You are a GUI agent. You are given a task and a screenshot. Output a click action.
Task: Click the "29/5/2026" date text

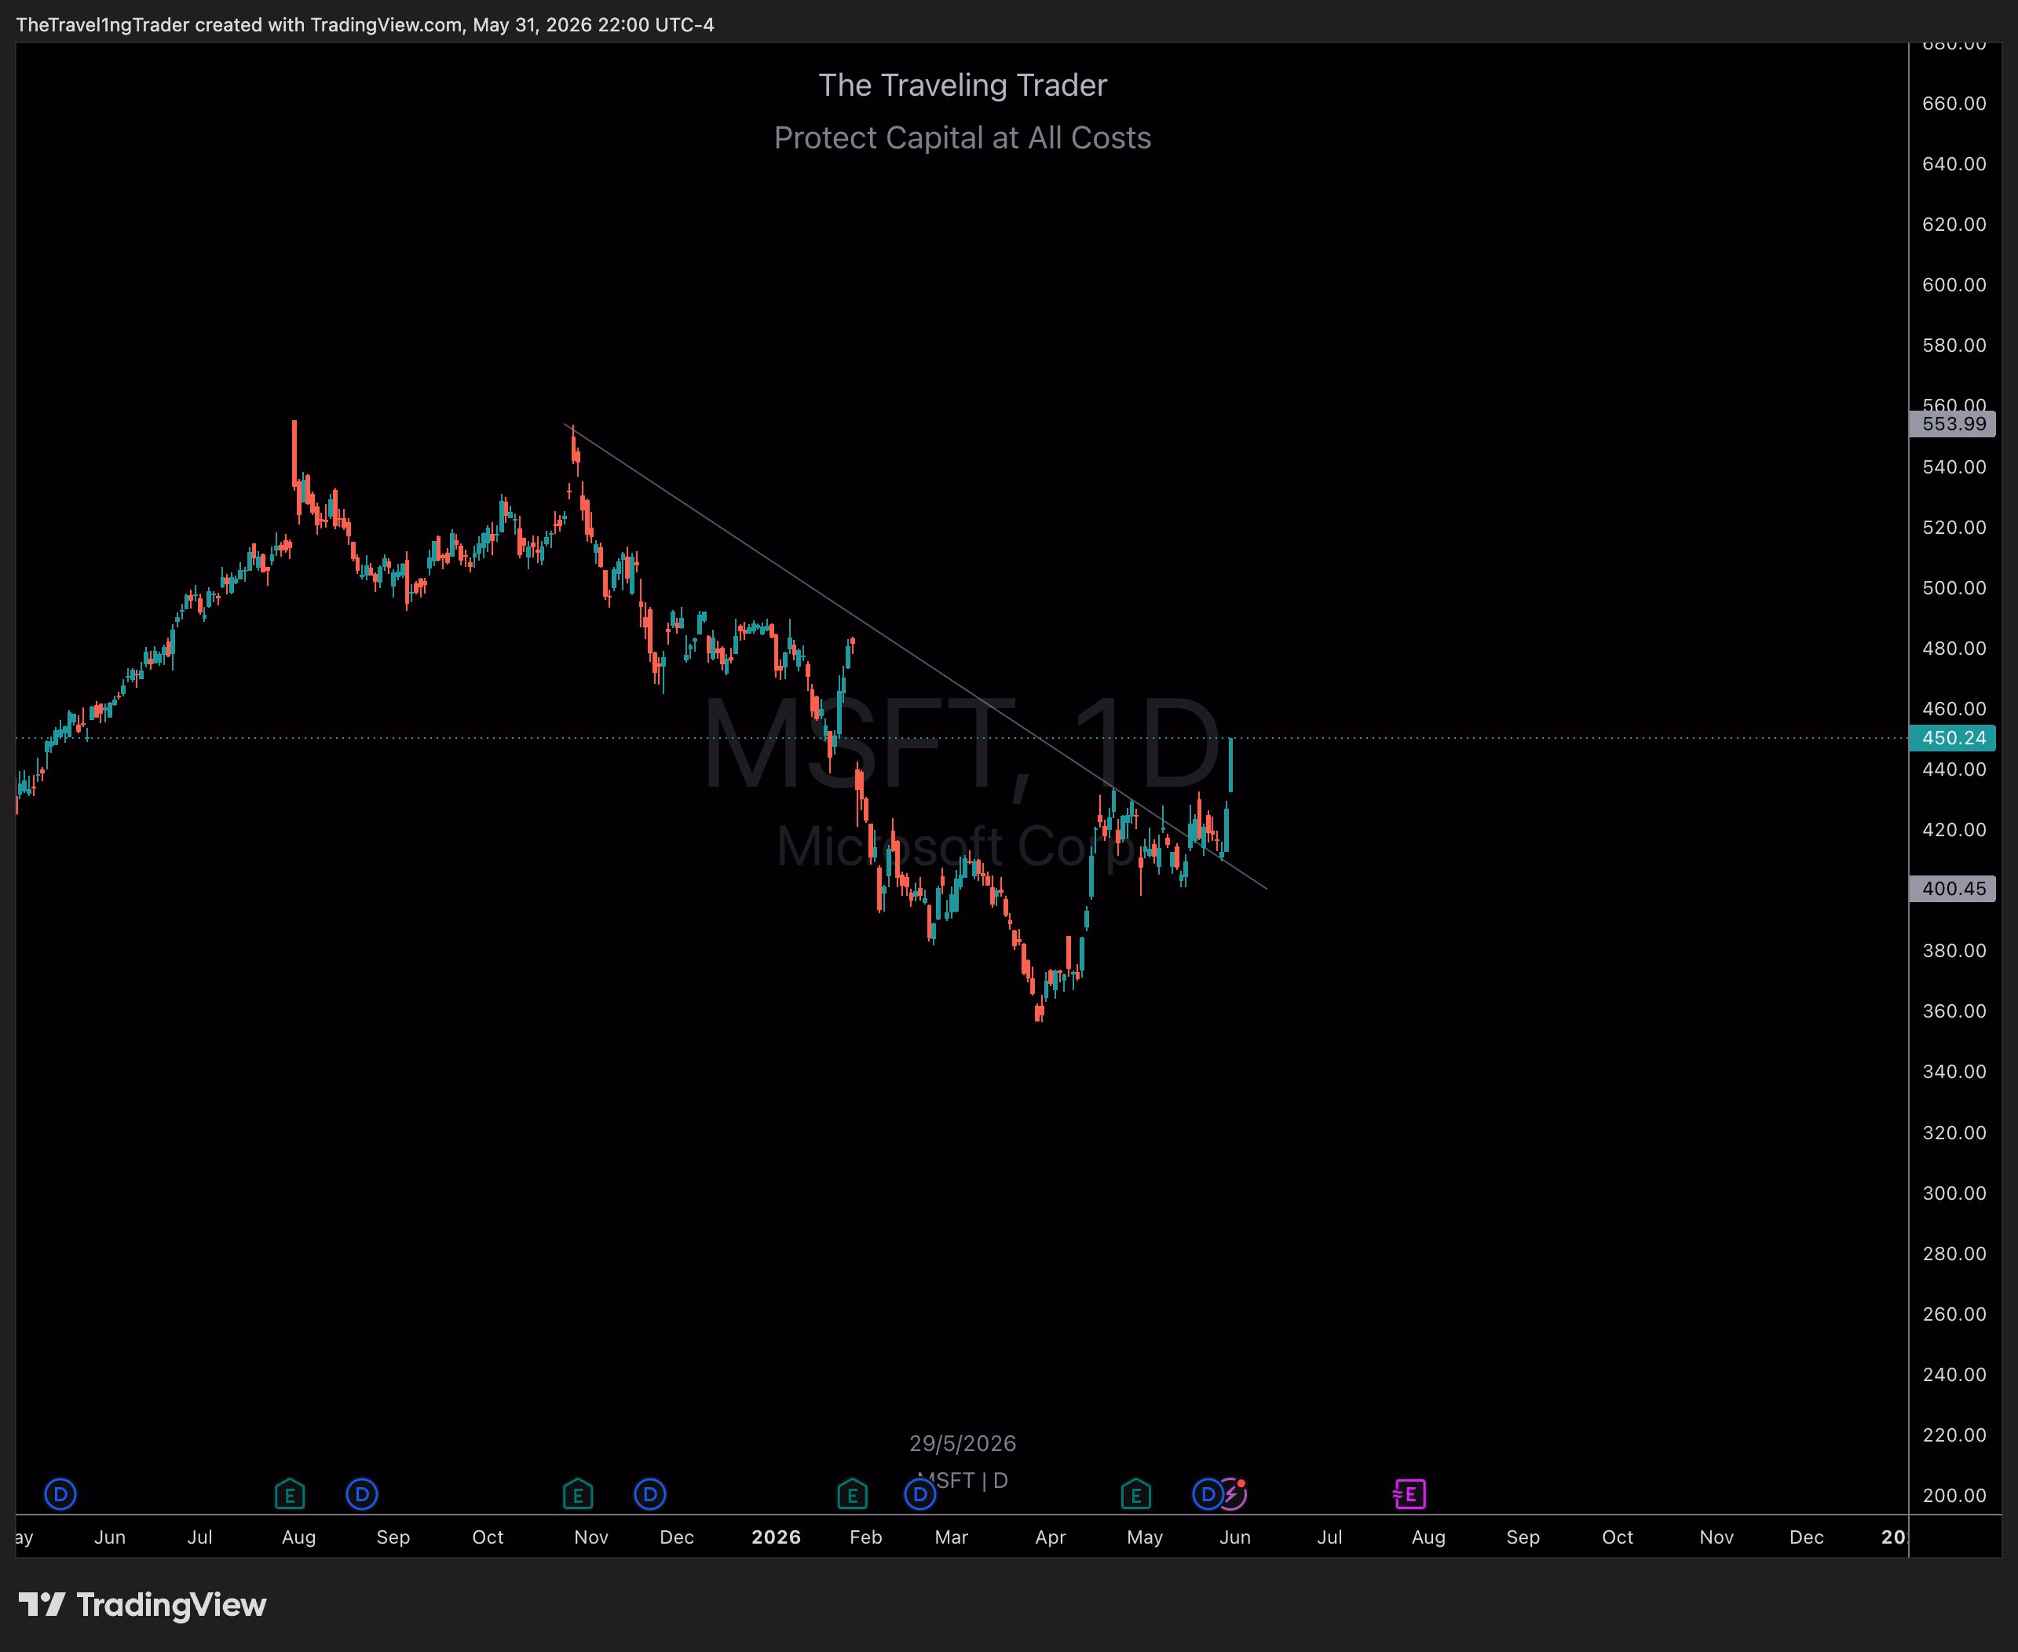963,1444
